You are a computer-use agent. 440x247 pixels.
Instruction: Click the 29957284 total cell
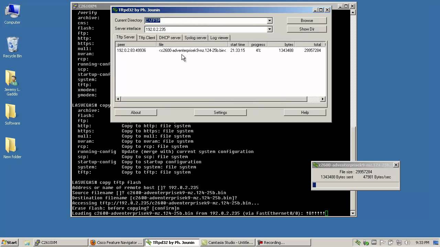click(x=312, y=50)
